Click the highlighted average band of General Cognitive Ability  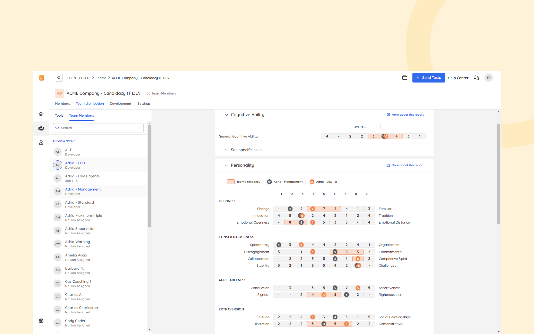[385, 136]
